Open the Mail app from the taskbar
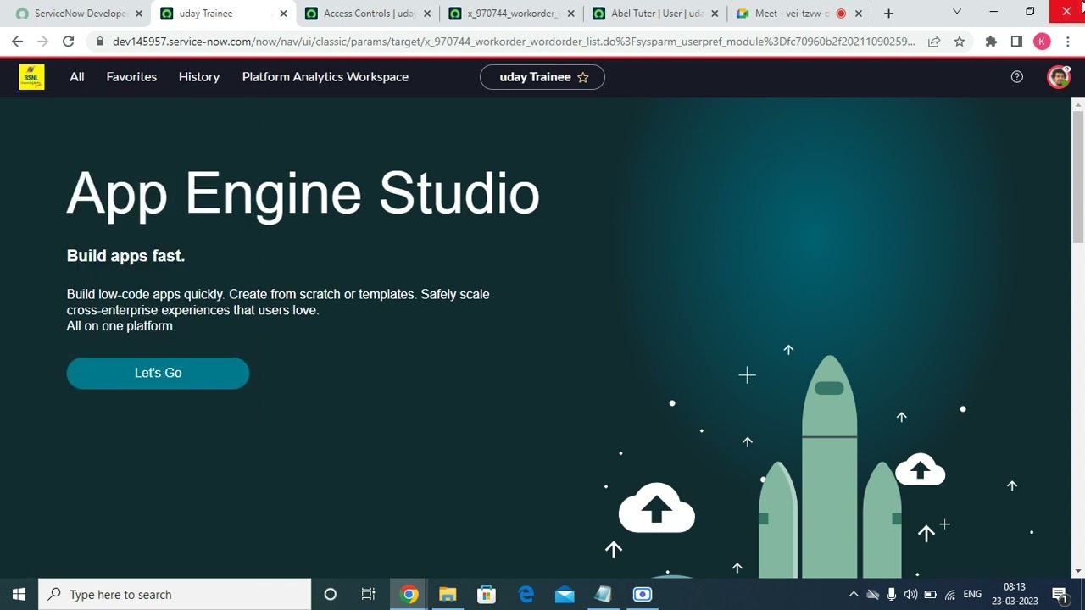This screenshot has height=610, width=1085. point(565,595)
